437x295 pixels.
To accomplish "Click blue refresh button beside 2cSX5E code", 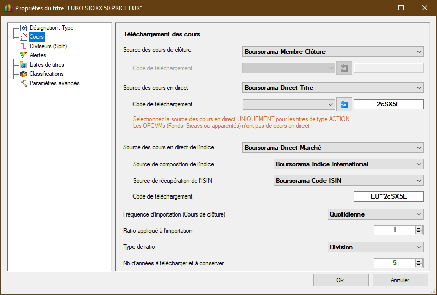I will (344, 105).
